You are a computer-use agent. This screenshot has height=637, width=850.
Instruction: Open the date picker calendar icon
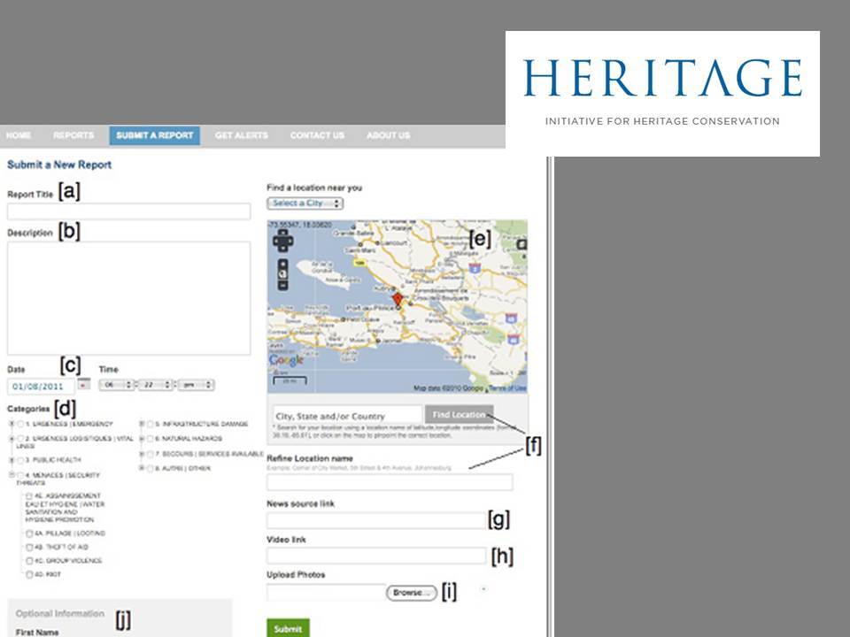pos(83,384)
